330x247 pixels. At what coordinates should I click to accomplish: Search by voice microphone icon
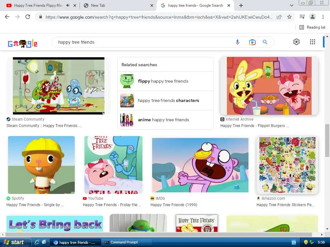coord(238,42)
